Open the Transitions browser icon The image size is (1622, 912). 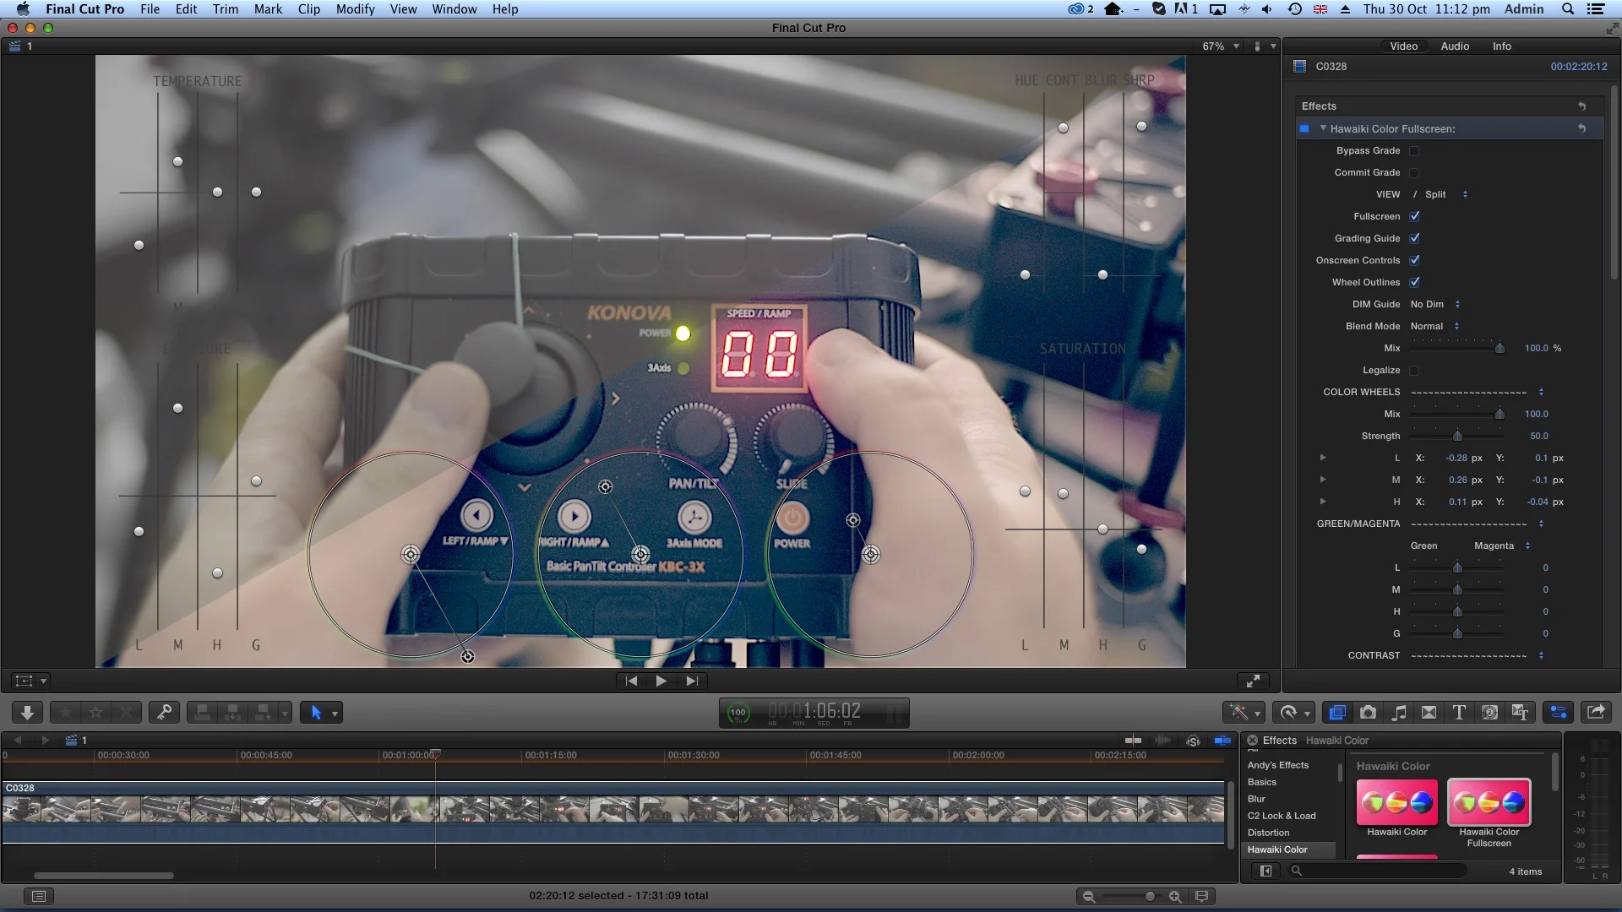click(1429, 713)
